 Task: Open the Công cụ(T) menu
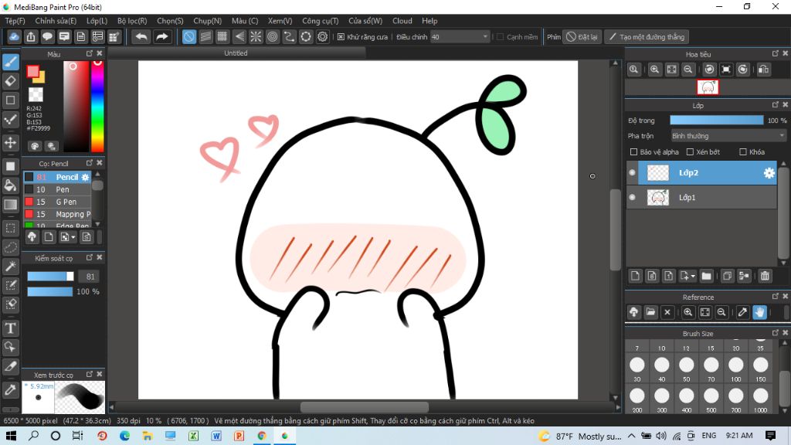pyautogui.click(x=320, y=21)
